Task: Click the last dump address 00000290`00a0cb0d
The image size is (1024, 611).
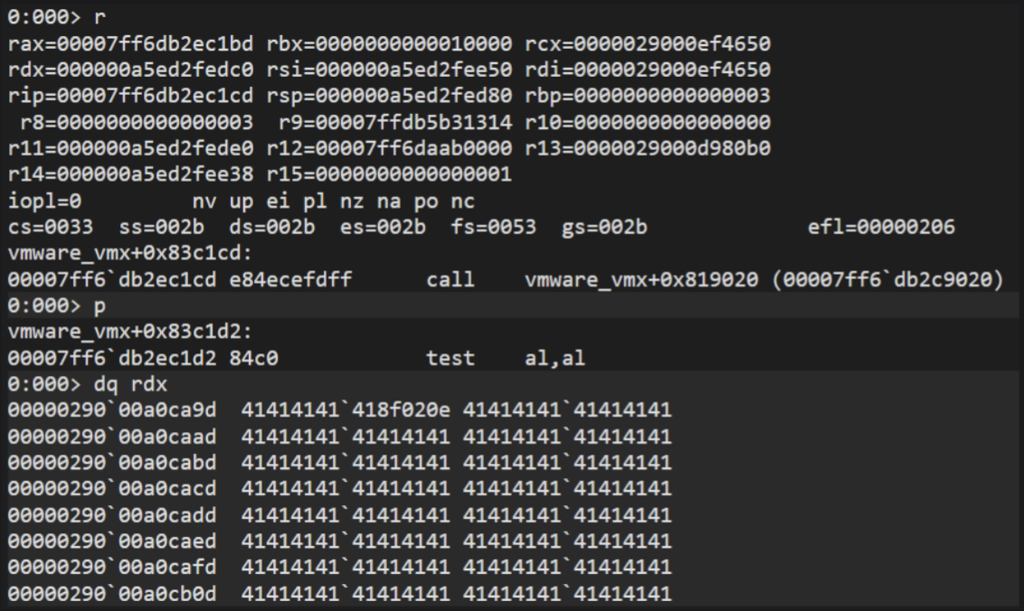Action: coord(119,594)
